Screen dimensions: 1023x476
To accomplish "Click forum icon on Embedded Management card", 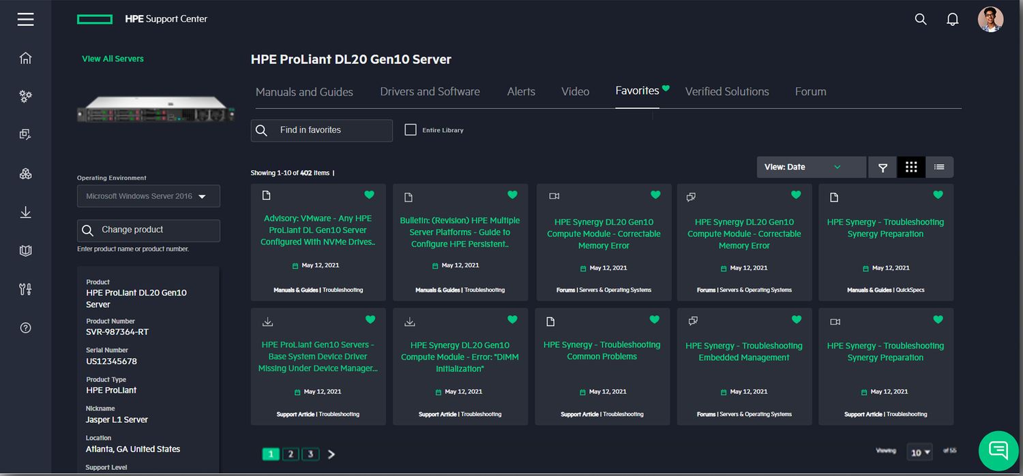I will pyautogui.click(x=693, y=321).
